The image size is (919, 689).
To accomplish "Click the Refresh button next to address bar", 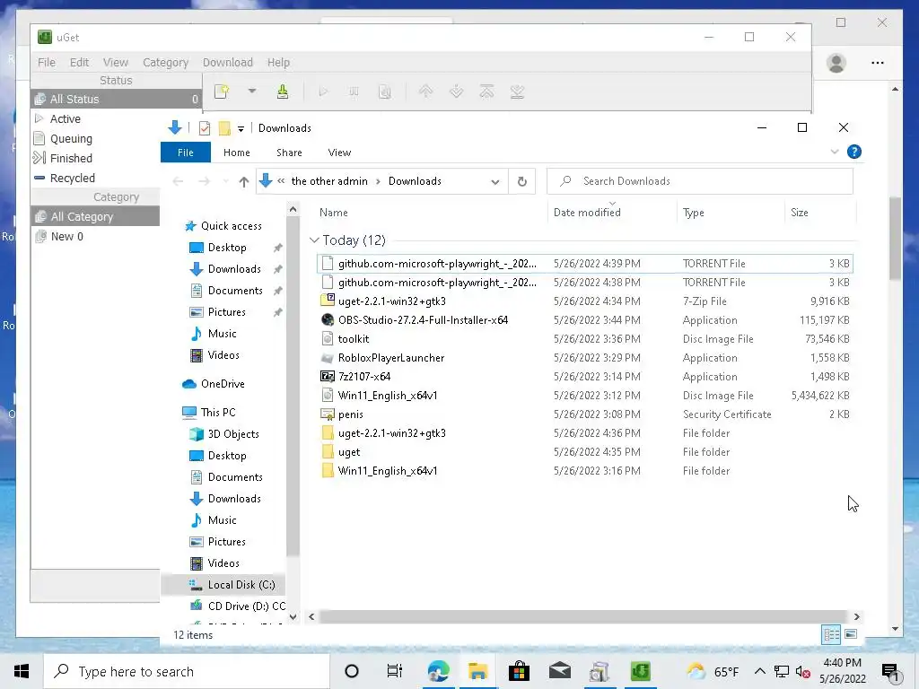I will (x=521, y=181).
